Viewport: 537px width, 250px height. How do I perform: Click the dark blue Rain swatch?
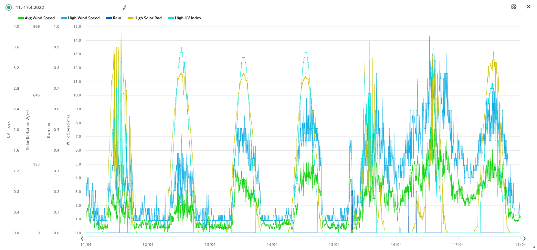pyautogui.click(x=109, y=18)
